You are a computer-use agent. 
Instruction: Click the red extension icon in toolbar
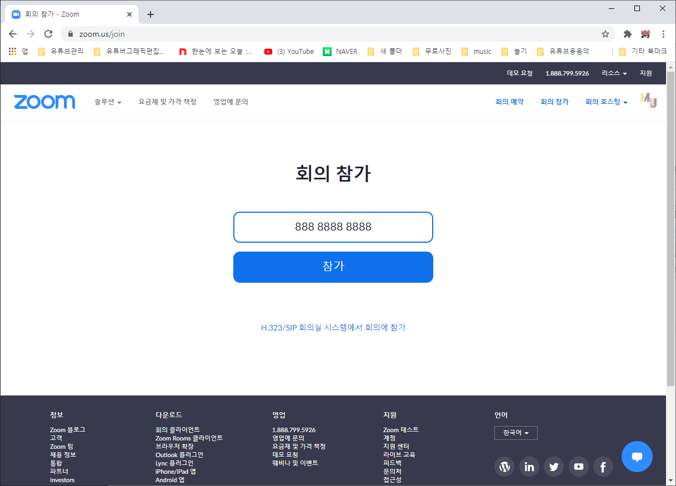645,34
